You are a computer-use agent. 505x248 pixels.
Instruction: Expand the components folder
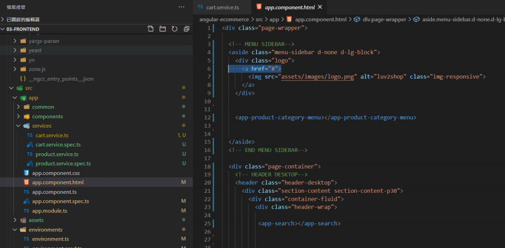pyautogui.click(x=47, y=116)
